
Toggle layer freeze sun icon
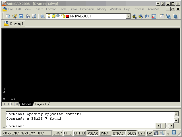click(x=53, y=16)
